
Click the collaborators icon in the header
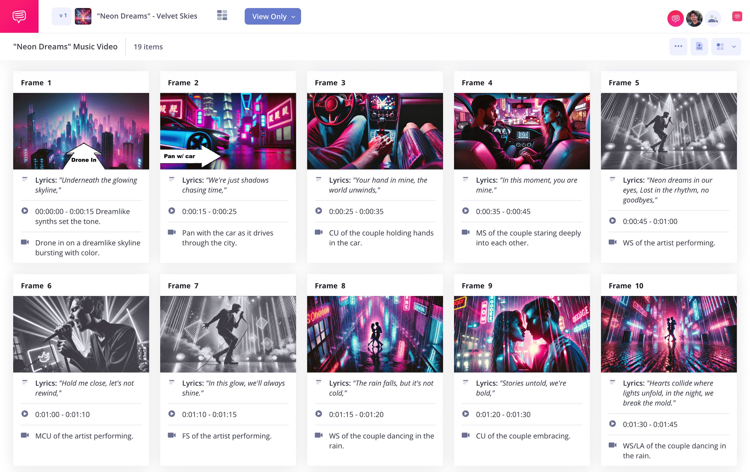tap(713, 18)
